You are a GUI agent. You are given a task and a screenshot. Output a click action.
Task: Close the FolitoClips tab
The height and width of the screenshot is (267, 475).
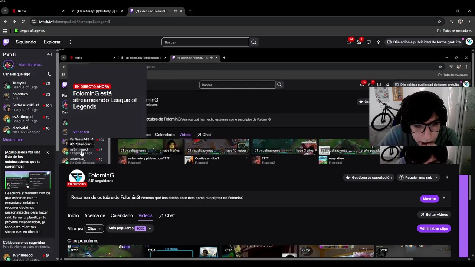click(122, 11)
